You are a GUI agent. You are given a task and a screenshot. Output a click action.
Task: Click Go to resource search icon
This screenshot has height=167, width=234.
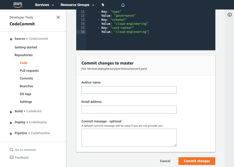tap(12, 150)
